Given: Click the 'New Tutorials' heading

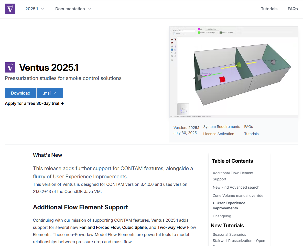Looking at the screenshot, I should [227, 225].
